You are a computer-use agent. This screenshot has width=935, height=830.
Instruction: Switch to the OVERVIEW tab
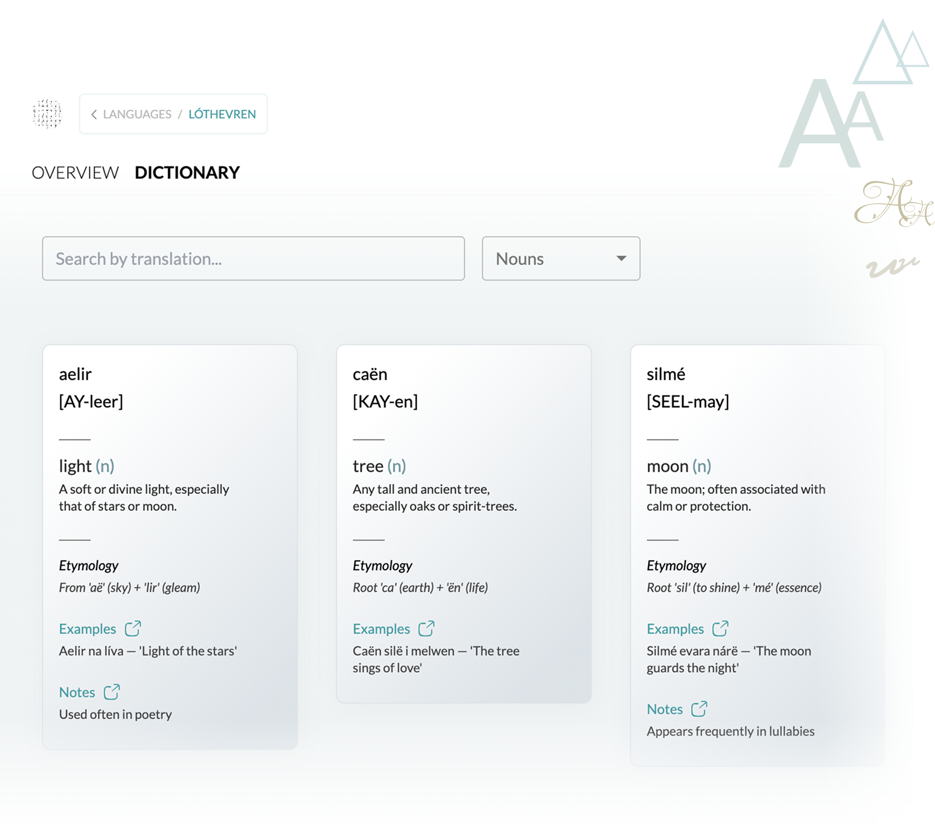coord(75,172)
